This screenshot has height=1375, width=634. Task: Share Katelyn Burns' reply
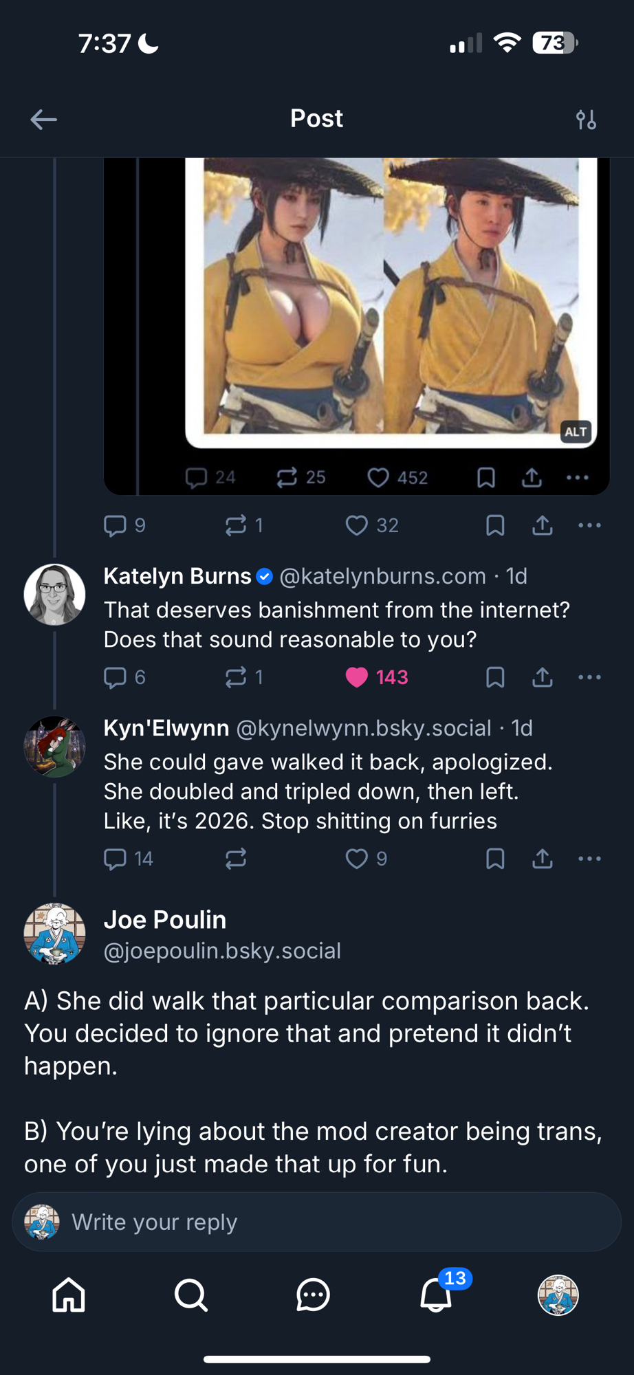point(543,677)
